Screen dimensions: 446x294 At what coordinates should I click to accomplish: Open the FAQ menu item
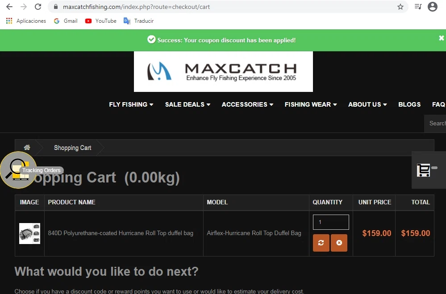438,104
